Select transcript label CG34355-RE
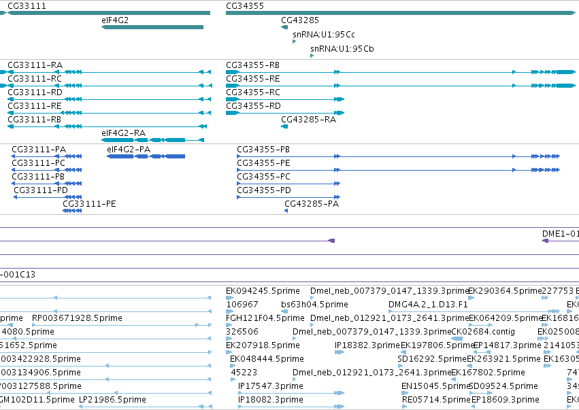579x410 pixels. (253, 79)
